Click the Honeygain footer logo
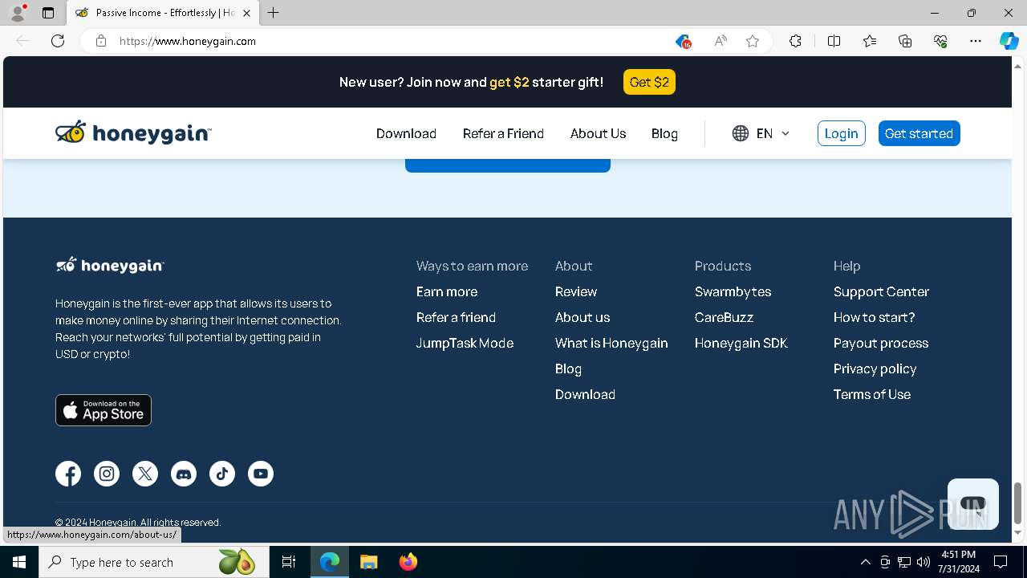Viewport: 1027px width, 578px height. coord(110,265)
